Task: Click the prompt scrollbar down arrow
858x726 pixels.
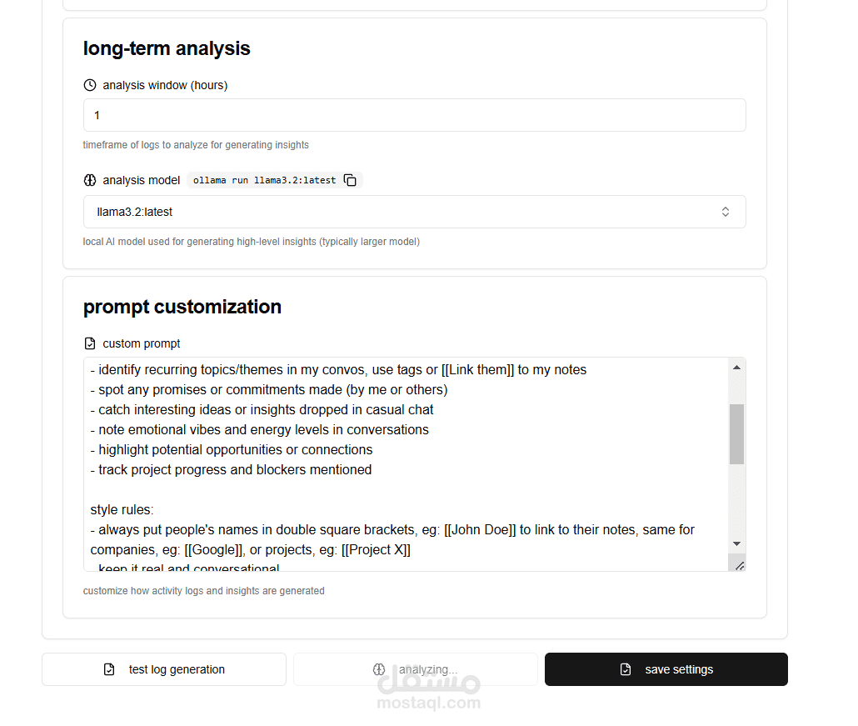Action: [736, 543]
